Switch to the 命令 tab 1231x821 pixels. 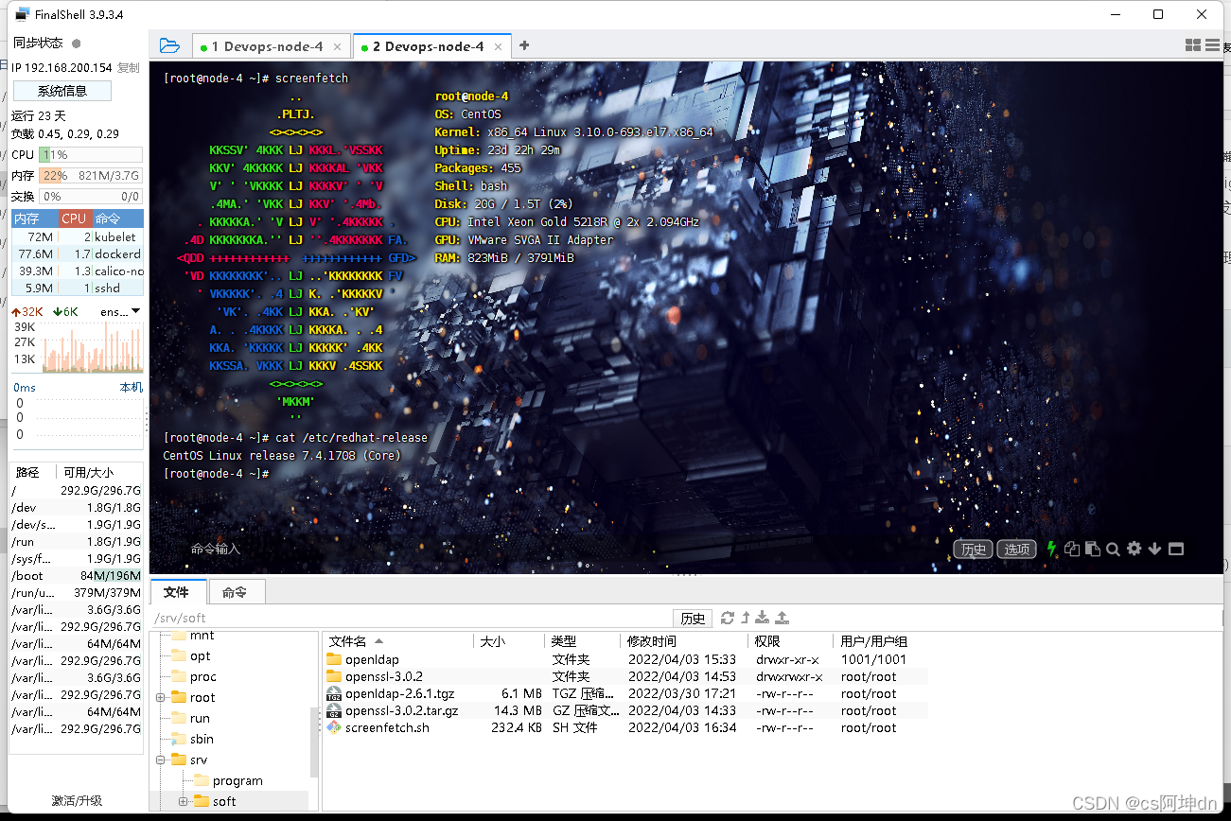(x=236, y=592)
